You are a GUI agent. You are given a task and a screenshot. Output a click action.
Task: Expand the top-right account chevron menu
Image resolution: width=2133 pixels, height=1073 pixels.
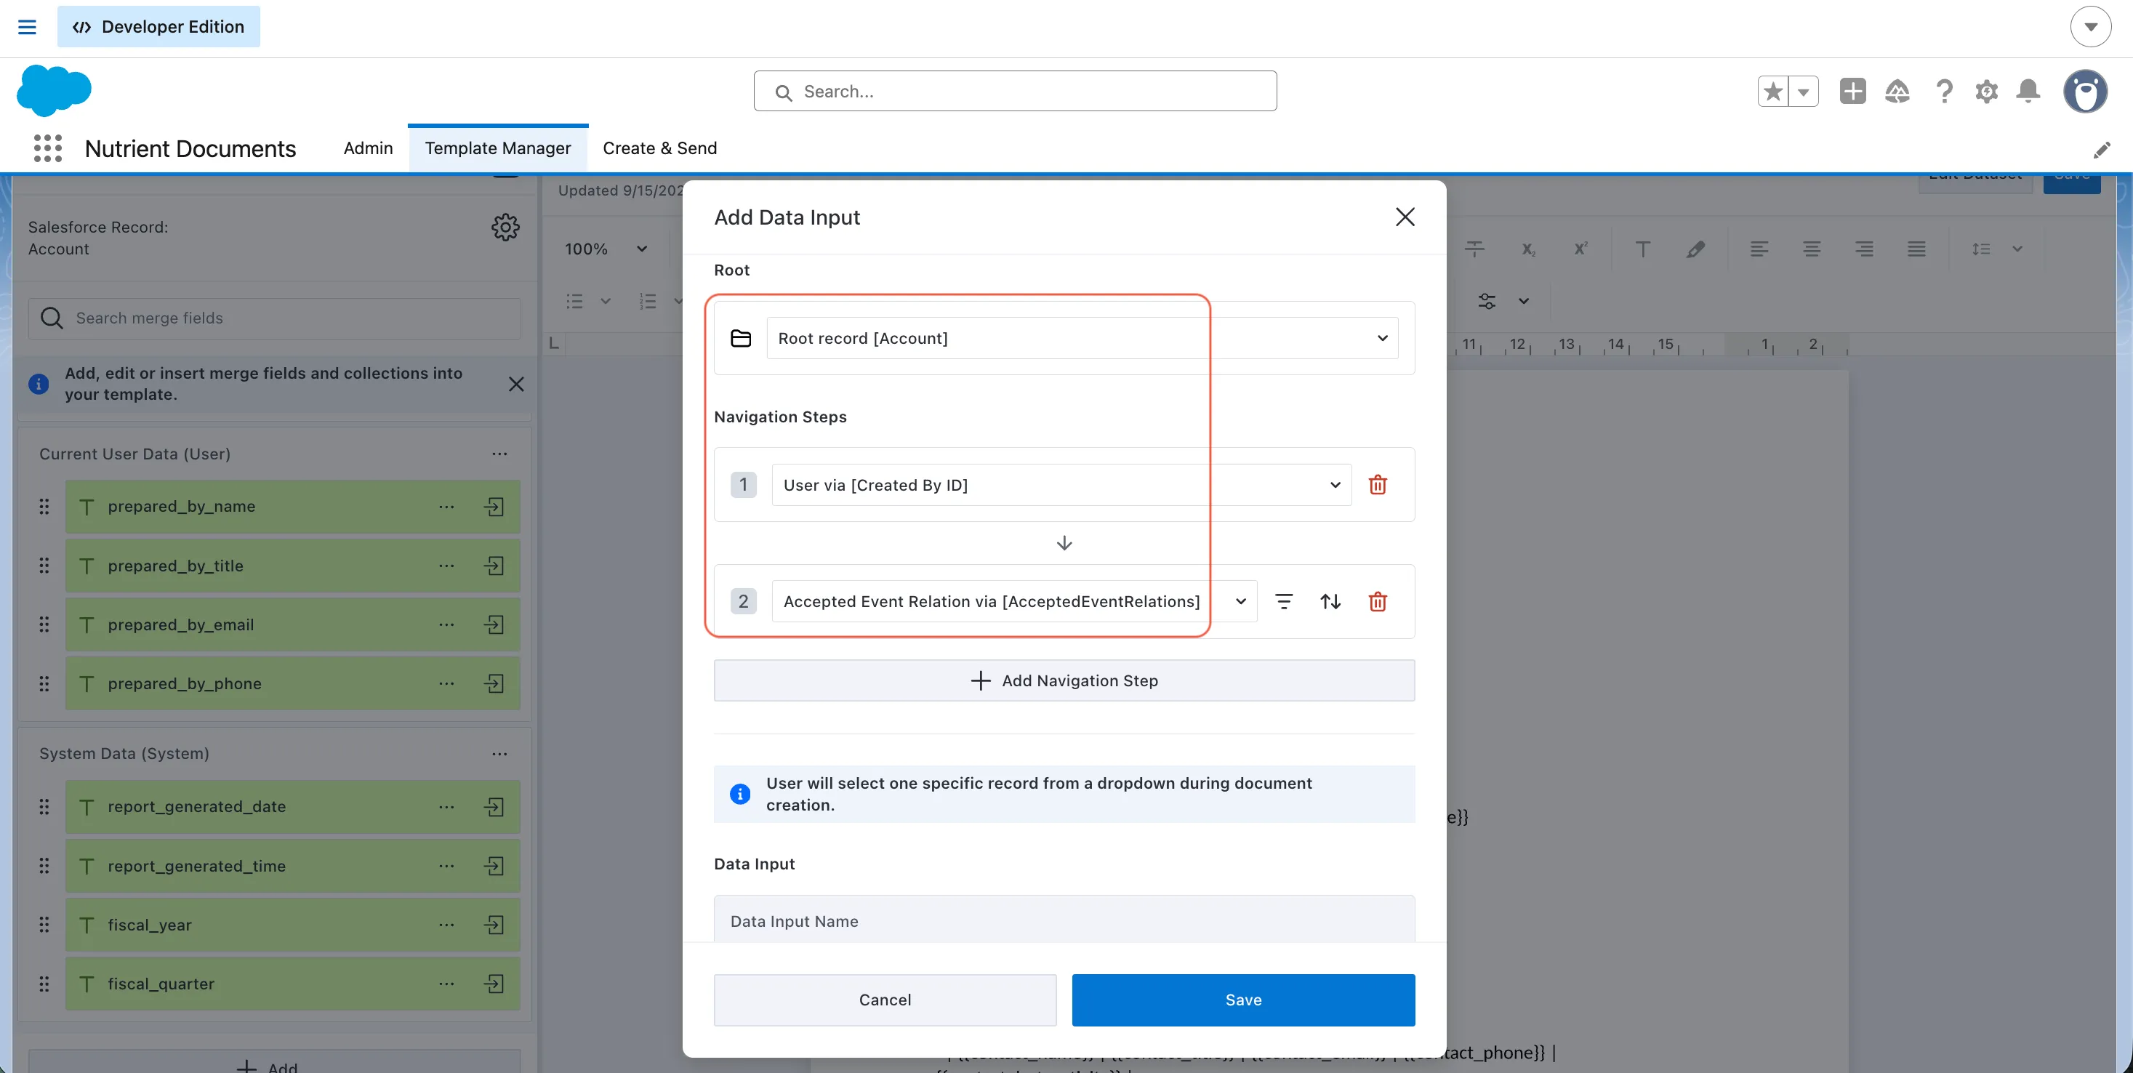(2090, 26)
